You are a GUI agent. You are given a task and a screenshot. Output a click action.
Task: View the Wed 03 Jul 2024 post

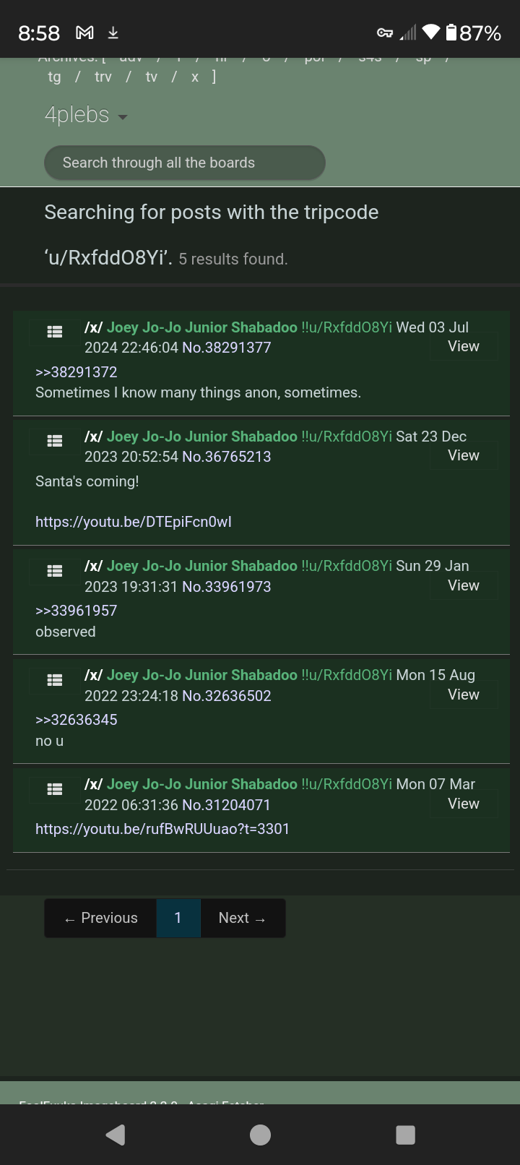(463, 346)
